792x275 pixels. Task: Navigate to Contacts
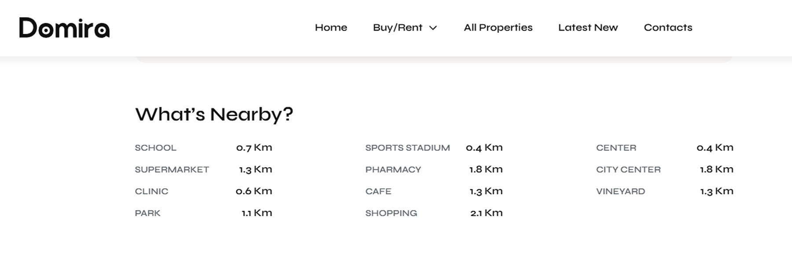668,28
